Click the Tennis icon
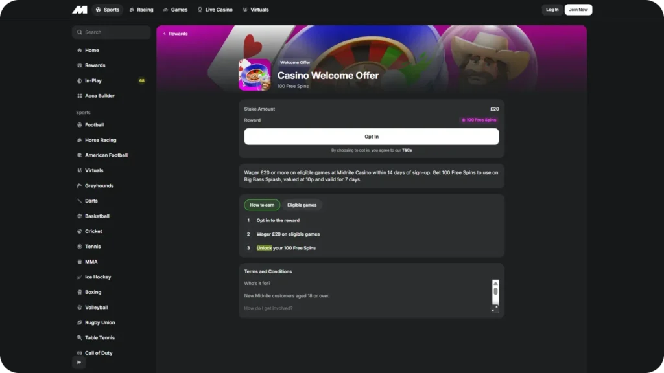This screenshot has width=664, height=373. pyautogui.click(x=80, y=247)
